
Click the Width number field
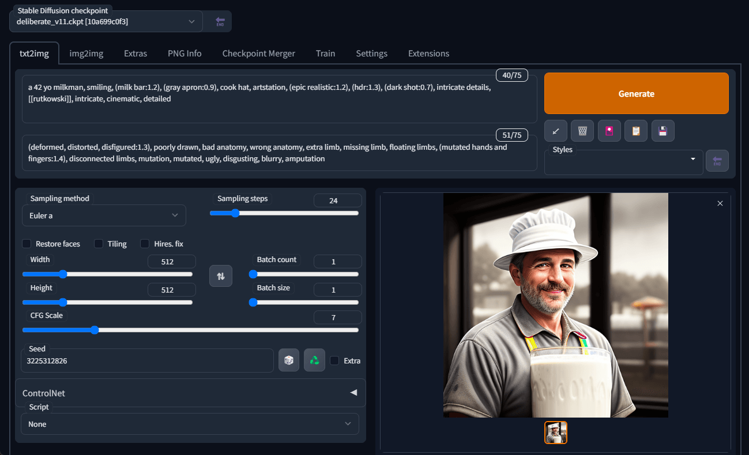[x=172, y=261]
